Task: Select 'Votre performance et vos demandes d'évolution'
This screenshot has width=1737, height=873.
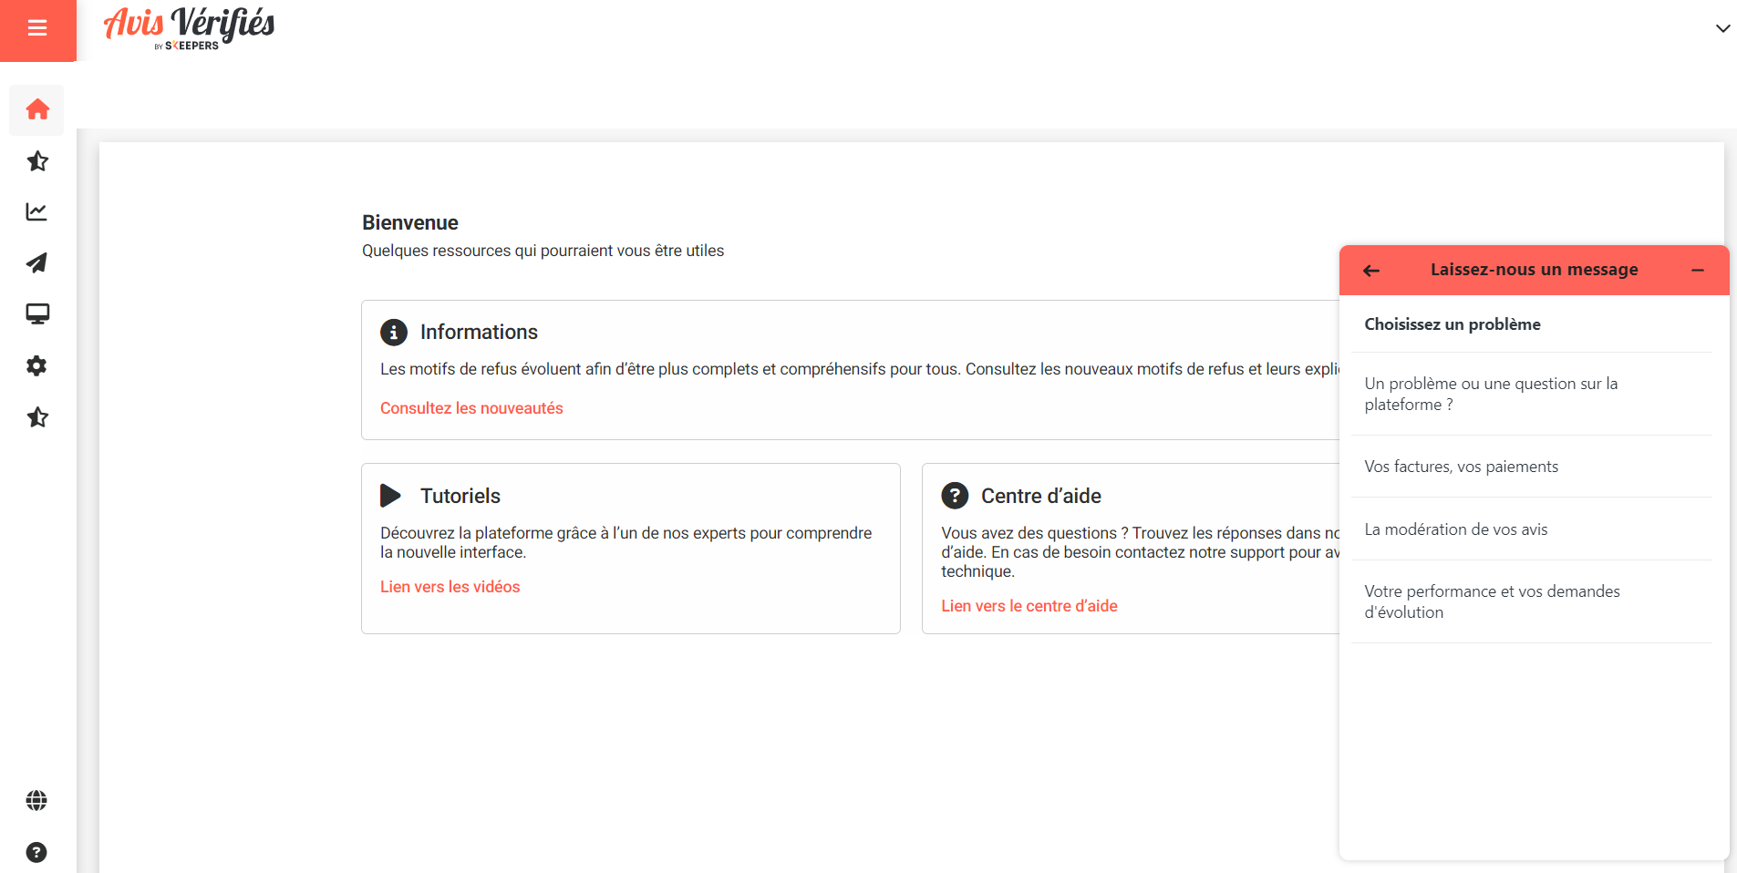Action: pos(1531,601)
